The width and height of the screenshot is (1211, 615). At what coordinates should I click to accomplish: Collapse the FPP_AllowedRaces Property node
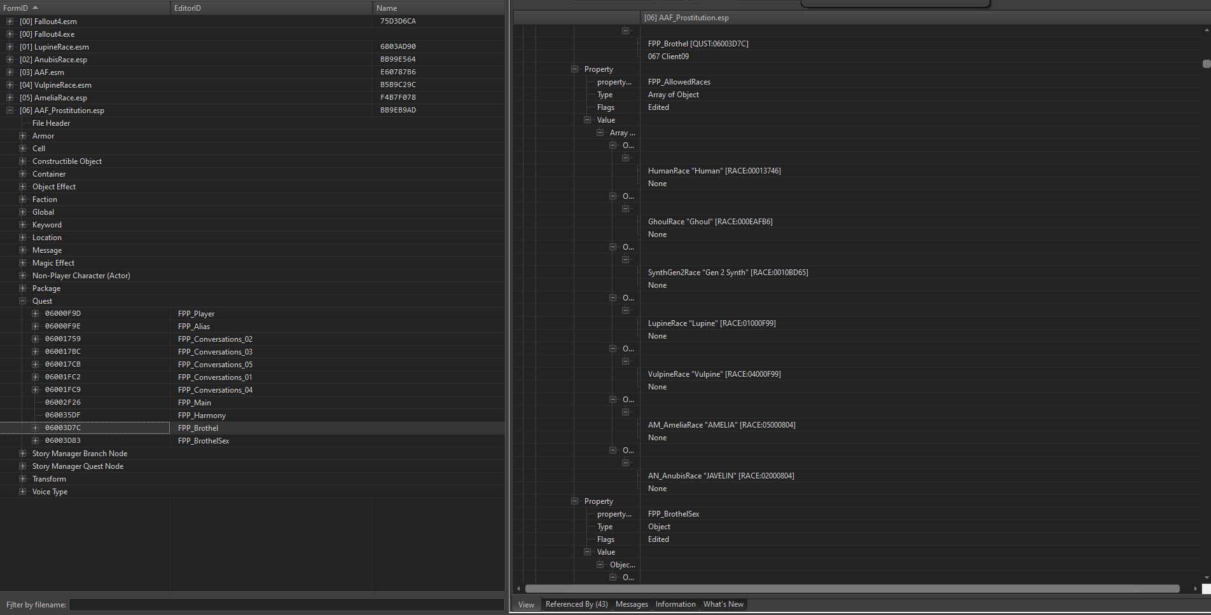(574, 69)
